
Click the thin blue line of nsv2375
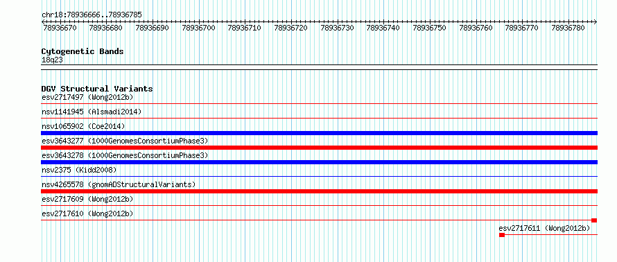[x=319, y=177]
